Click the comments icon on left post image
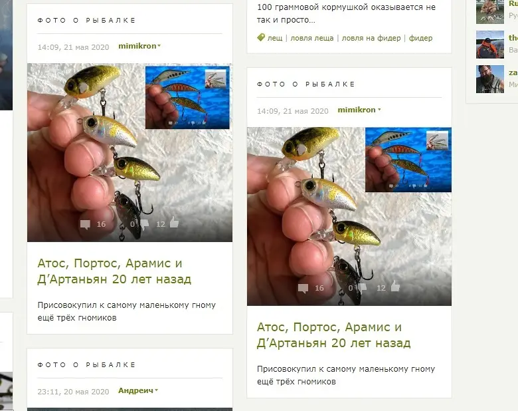The height and width of the screenshot is (411, 518). [x=85, y=225]
